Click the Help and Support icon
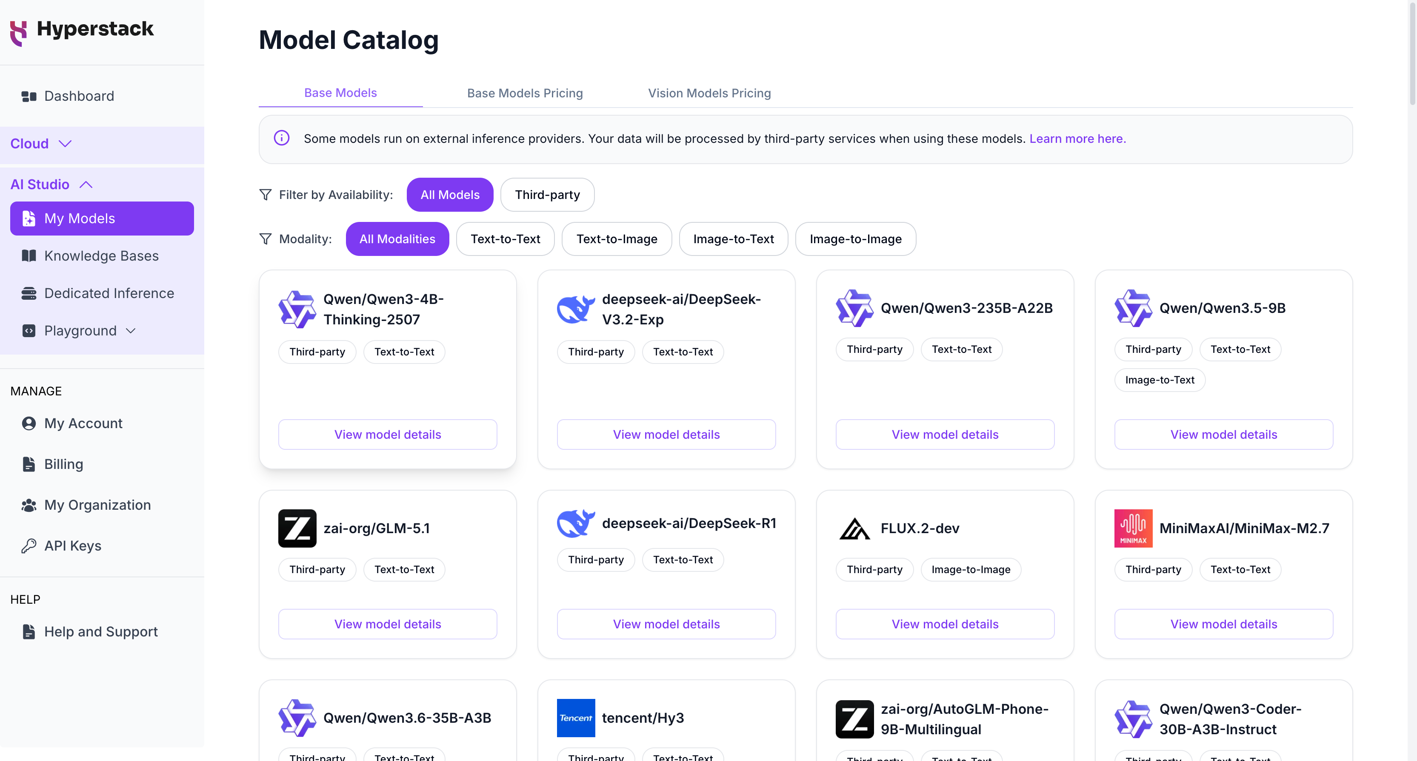This screenshot has height=761, width=1417. [29, 632]
